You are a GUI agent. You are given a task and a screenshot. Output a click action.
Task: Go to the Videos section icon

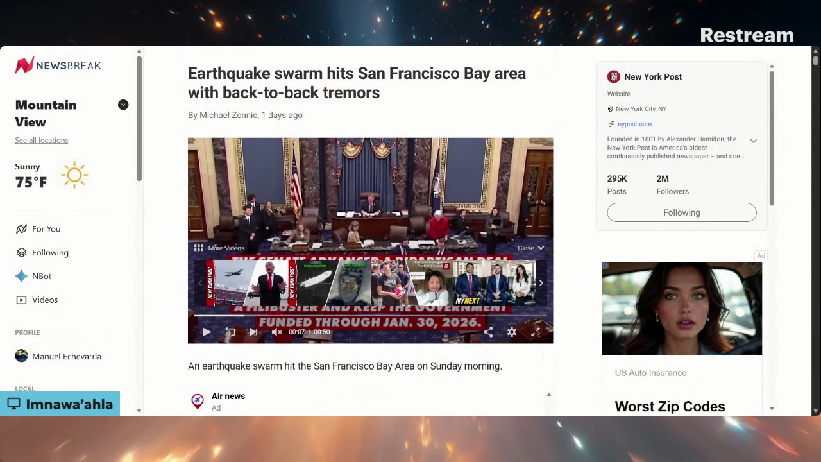(21, 300)
